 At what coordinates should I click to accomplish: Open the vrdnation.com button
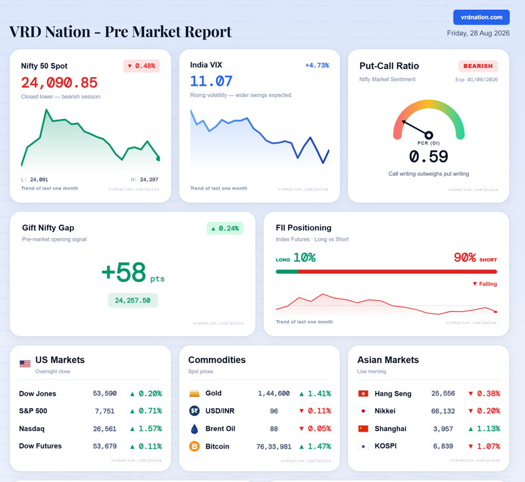[481, 17]
